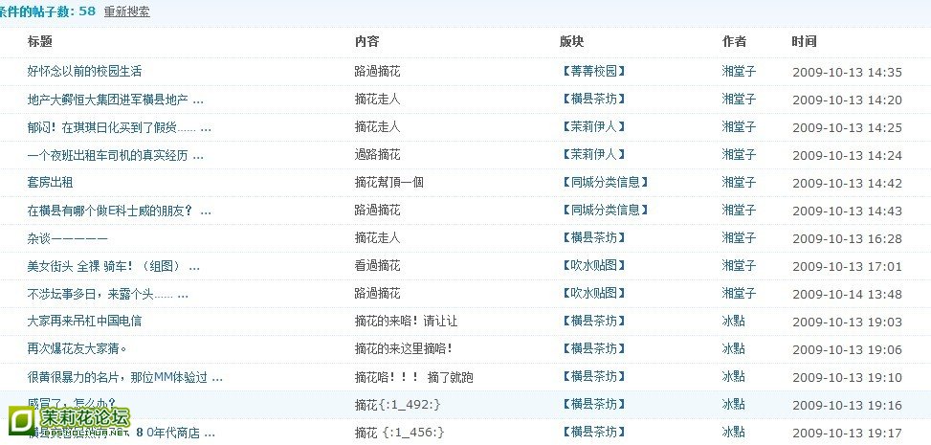The height and width of the screenshot is (445, 931).
Task: Open 【横县茶坊】 in the 再次爆花友 row
Action: tap(592, 348)
